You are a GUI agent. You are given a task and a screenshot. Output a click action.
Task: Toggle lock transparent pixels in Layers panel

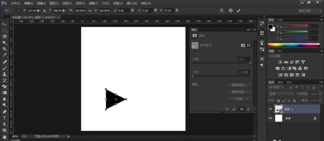point(279,101)
